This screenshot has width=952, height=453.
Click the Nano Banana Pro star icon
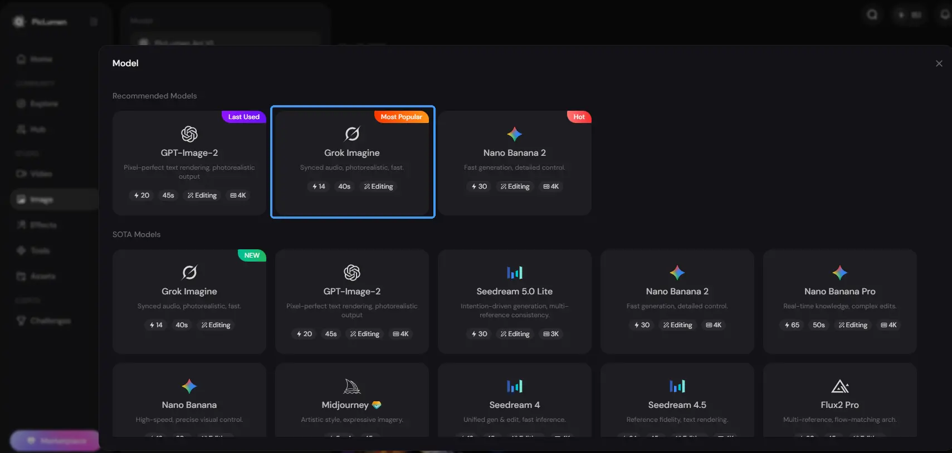(x=840, y=273)
